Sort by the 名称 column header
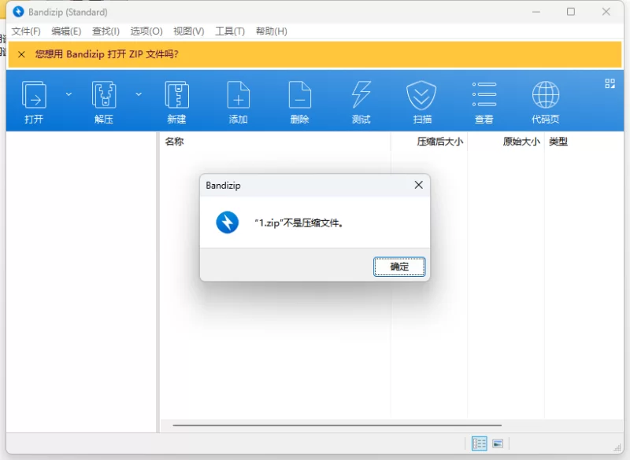This screenshot has height=460, width=630. pos(275,142)
